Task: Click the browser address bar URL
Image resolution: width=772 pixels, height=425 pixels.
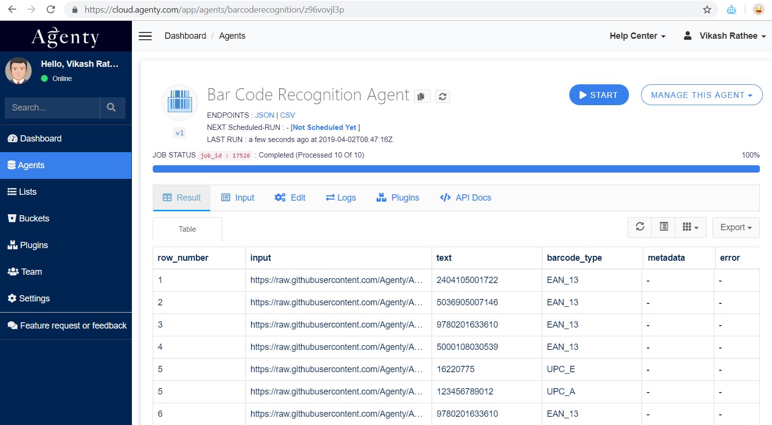Action: tap(214, 10)
